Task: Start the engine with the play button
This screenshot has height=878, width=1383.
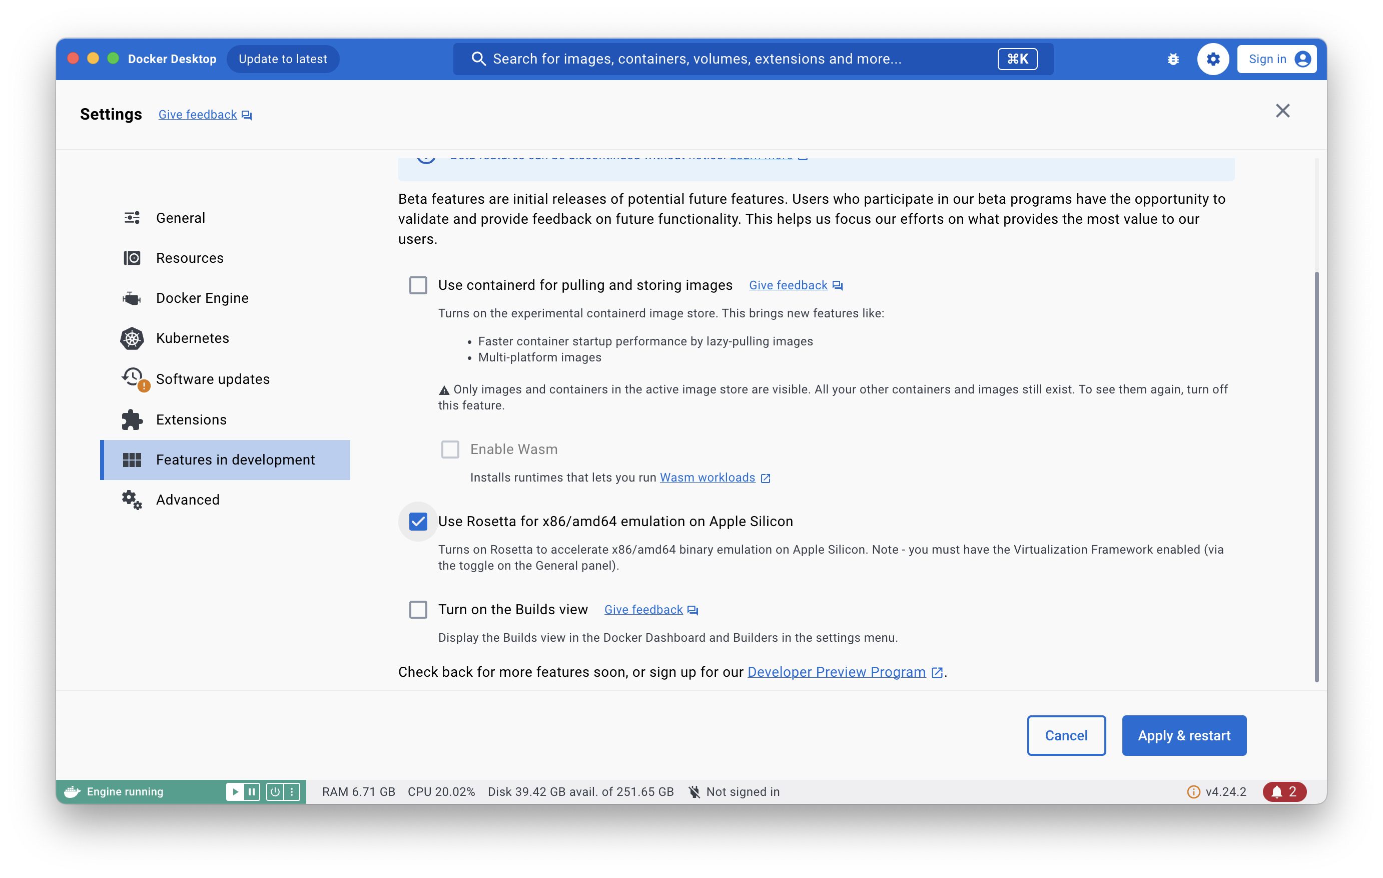Action: tap(234, 792)
